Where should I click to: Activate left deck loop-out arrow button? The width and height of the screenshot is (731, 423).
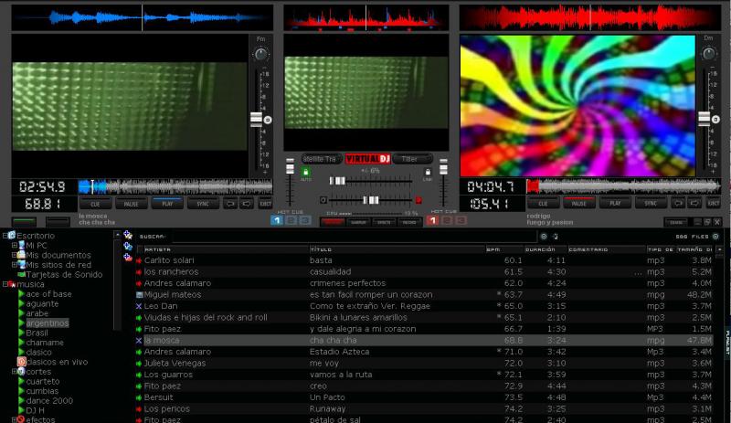click(247, 204)
